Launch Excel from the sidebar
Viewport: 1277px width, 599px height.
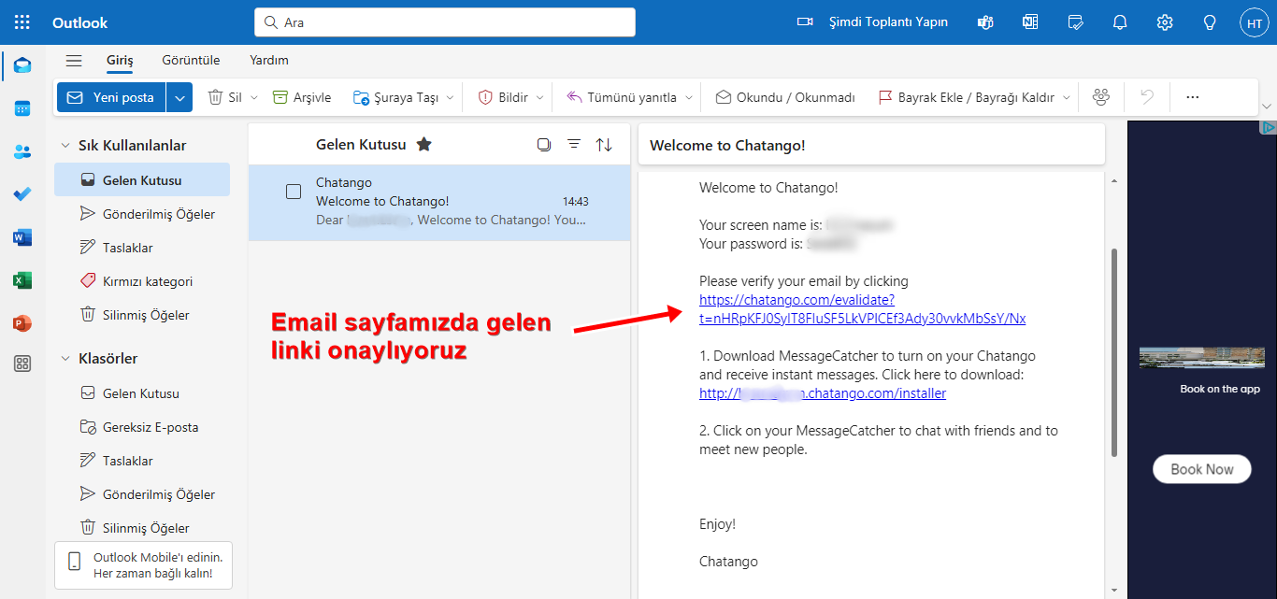point(22,280)
